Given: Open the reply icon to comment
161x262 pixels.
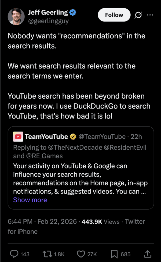Looking at the screenshot, I should [14, 254].
